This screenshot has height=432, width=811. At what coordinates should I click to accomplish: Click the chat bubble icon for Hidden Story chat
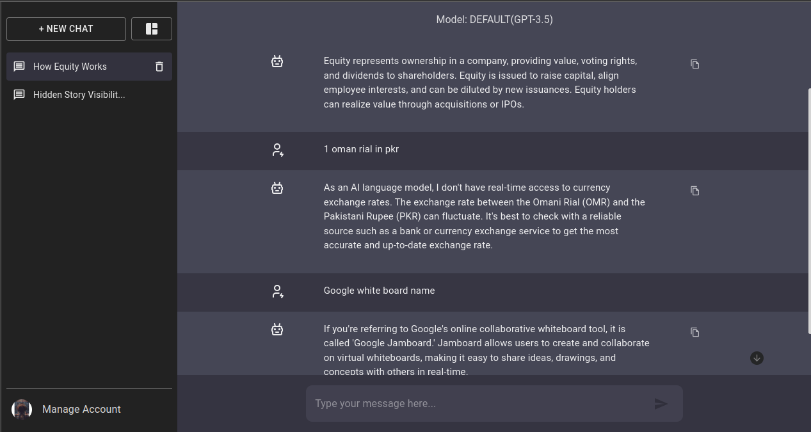pyautogui.click(x=20, y=95)
